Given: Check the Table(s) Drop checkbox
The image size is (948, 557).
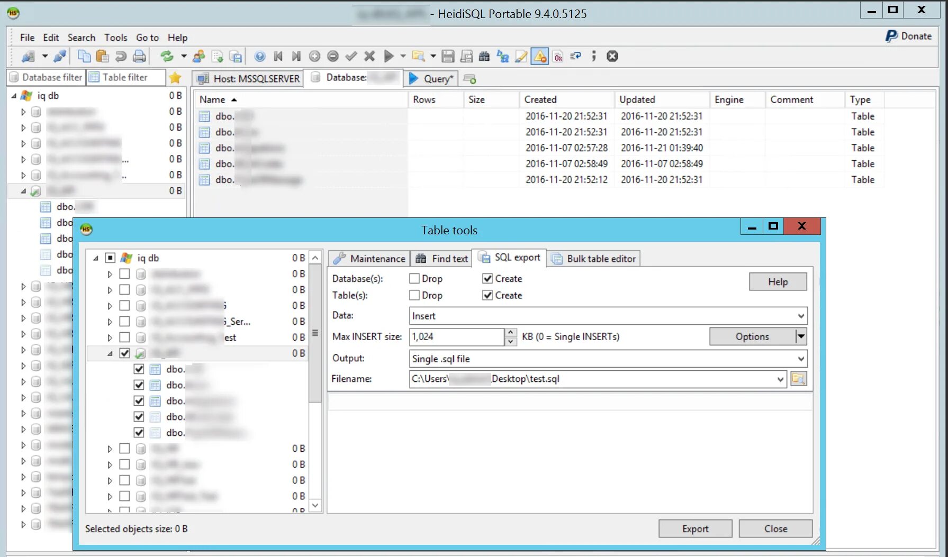Looking at the screenshot, I should [x=414, y=295].
